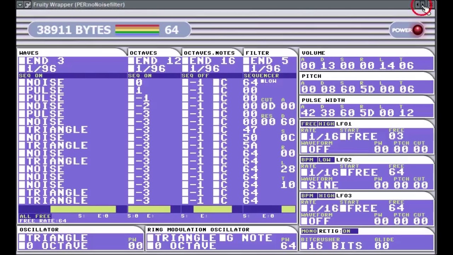This screenshot has width=453, height=255.
Task: Click the FREE RATE:64 value
Action: tap(43, 221)
